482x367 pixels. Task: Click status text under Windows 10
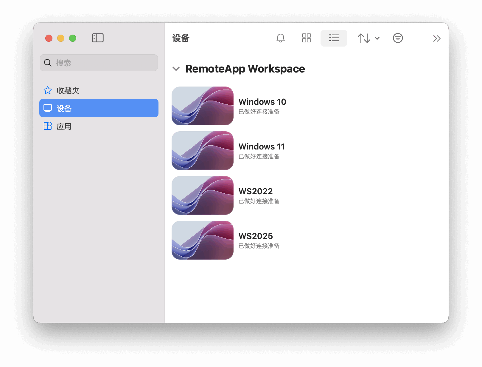click(x=259, y=112)
